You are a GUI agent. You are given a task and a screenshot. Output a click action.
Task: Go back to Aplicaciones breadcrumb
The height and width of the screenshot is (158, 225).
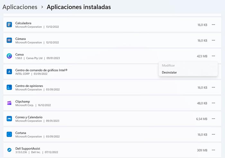pyautogui.click(x=20, y=7)
